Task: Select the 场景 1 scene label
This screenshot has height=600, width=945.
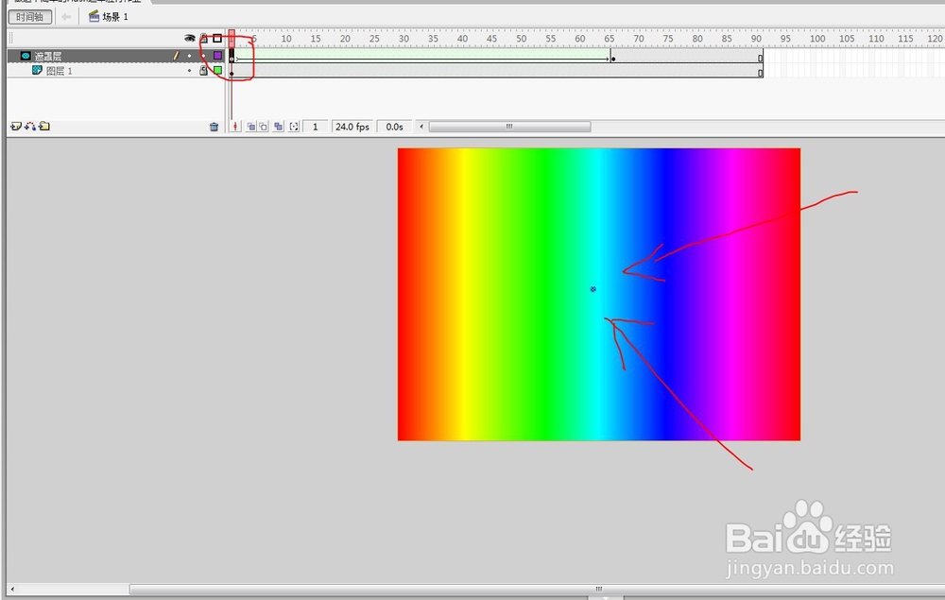Action: (115, 17)
